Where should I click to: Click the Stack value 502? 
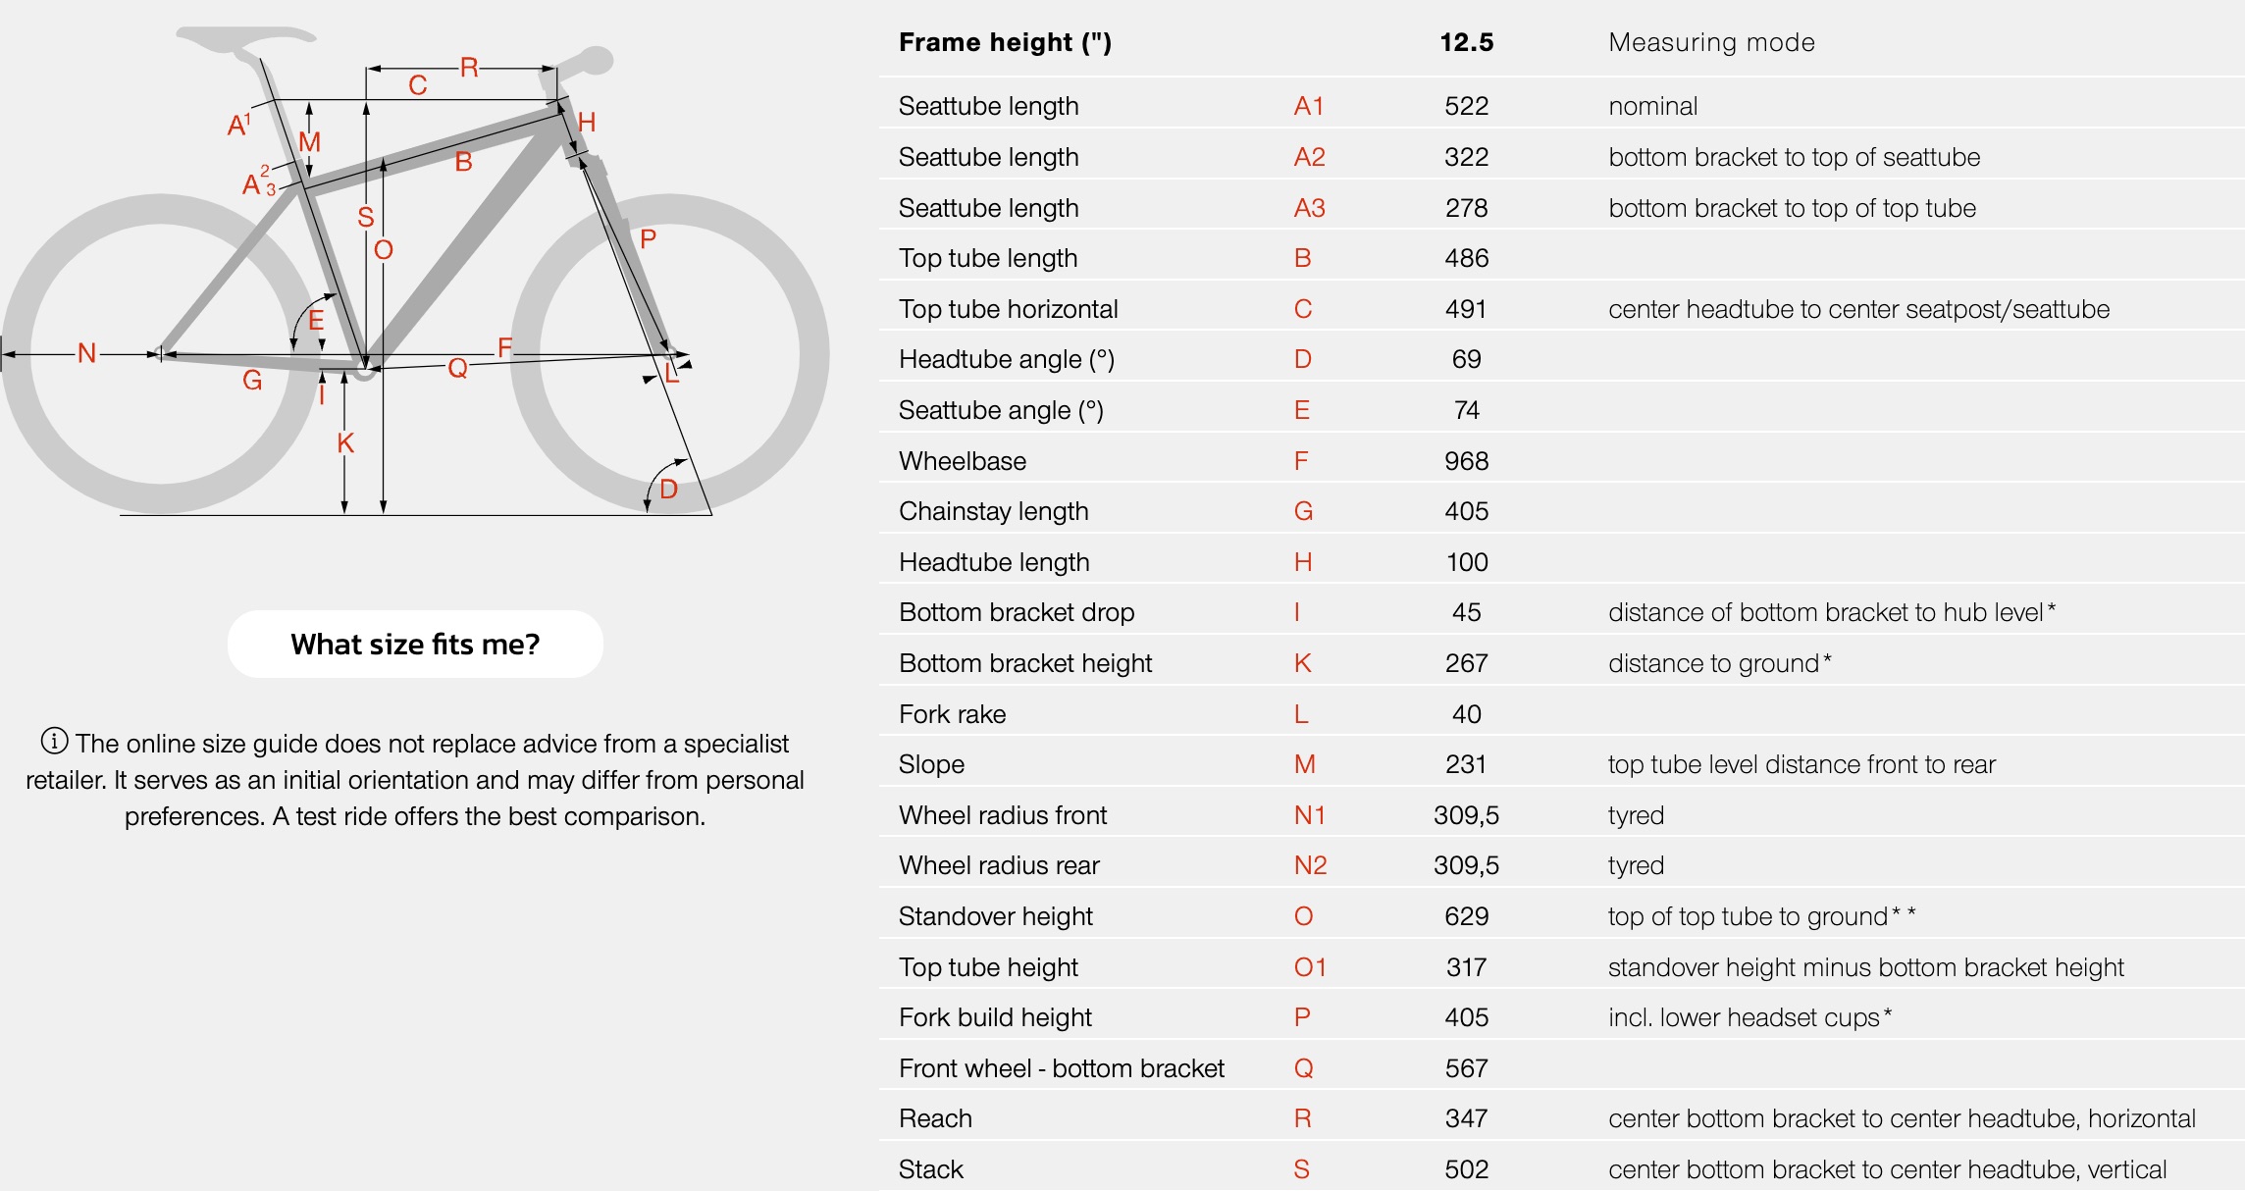1466,1169
